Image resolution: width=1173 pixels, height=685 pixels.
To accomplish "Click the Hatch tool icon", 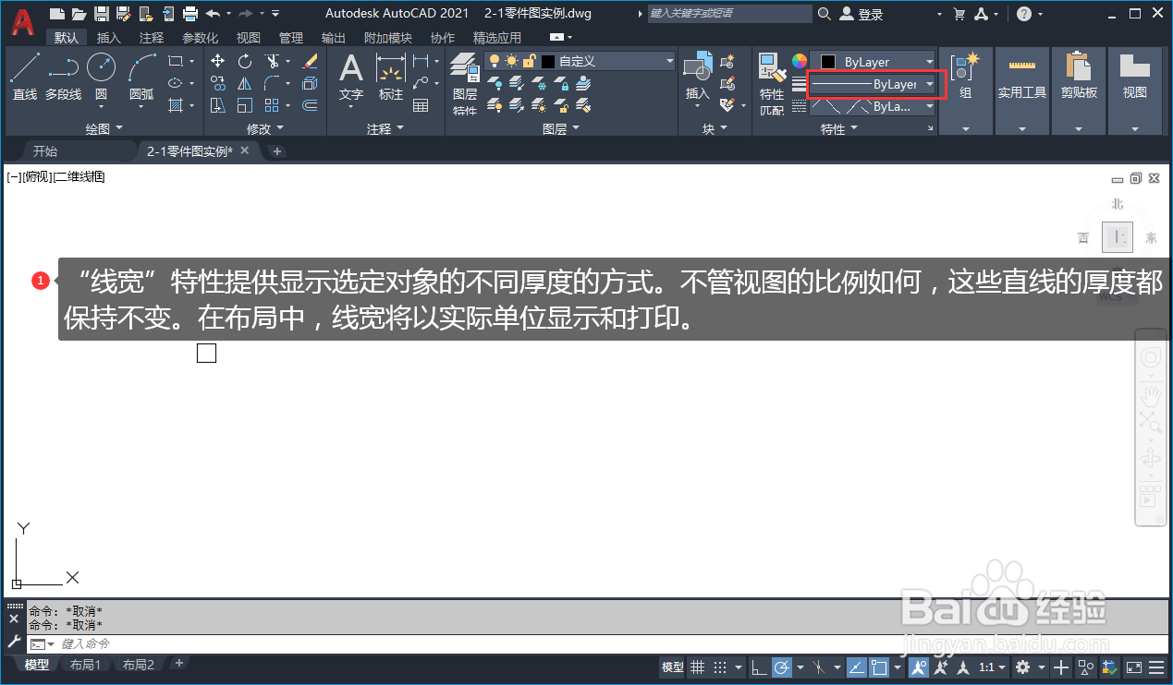I will click(177, 105).
